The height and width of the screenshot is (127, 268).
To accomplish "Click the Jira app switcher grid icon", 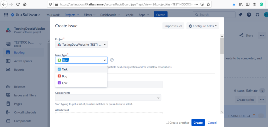I will pos(6,15).
